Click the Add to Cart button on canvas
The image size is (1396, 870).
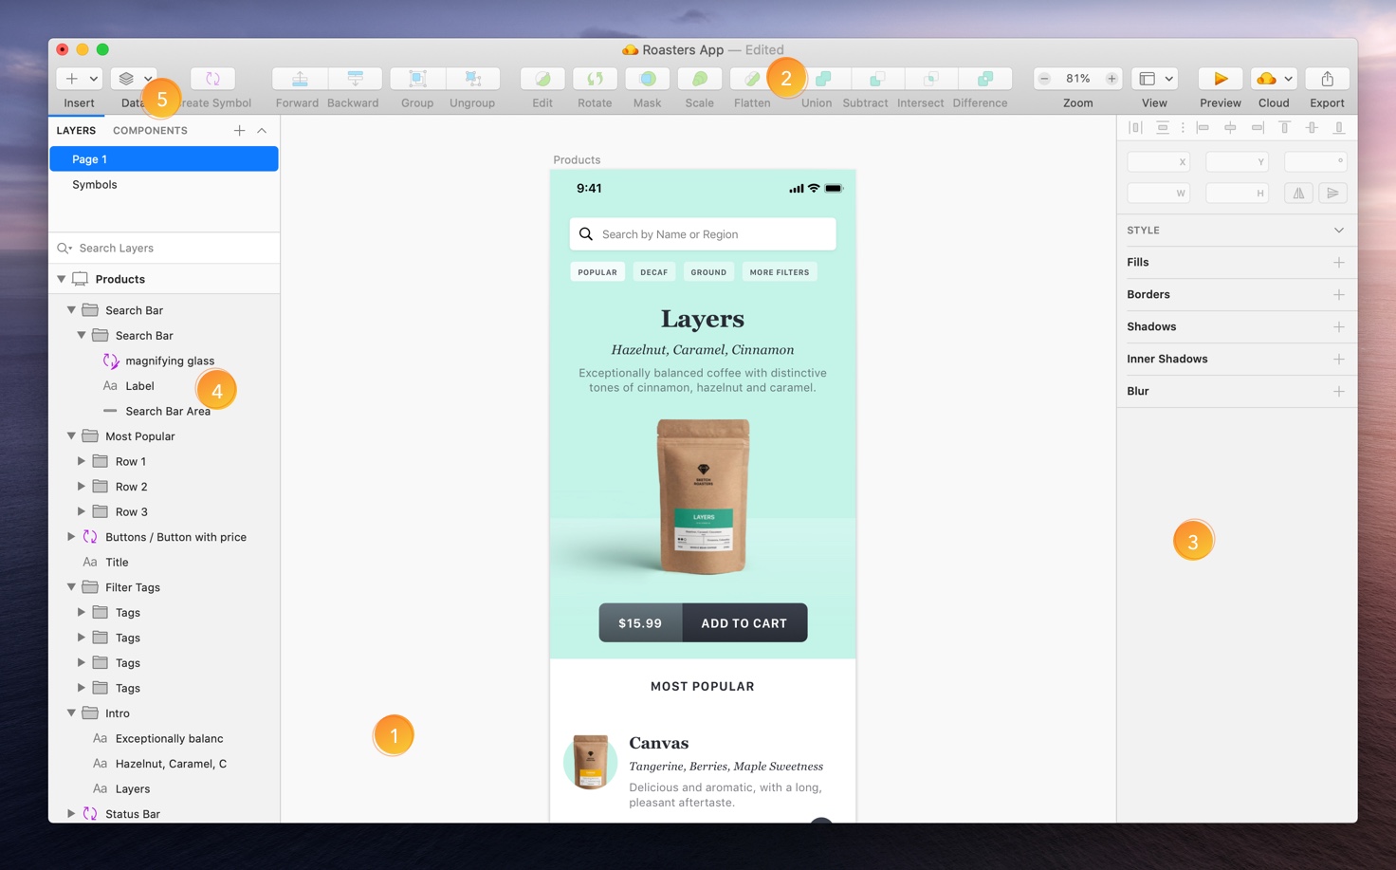click(744, 623)
